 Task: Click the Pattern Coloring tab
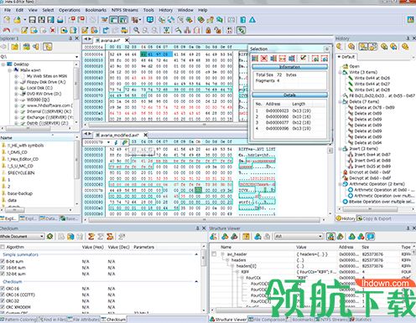18,320
